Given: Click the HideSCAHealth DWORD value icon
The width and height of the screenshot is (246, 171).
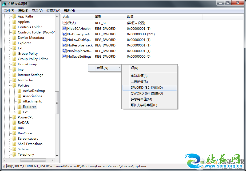Looking at the screenshot, I should pyautogui.click(x=64, y=28).
